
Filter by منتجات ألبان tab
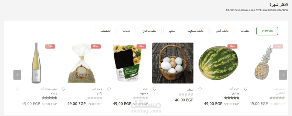(x=149, y=31)
